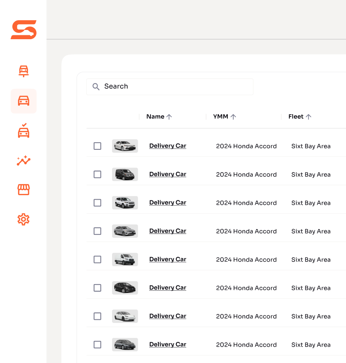Sort by Name using arrow icon

pos(169,117)
